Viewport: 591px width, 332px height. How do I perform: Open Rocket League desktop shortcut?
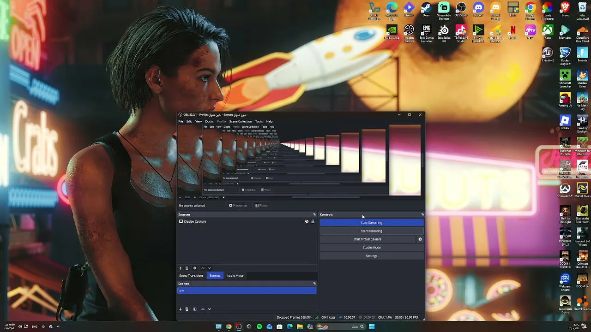point(565,56)
